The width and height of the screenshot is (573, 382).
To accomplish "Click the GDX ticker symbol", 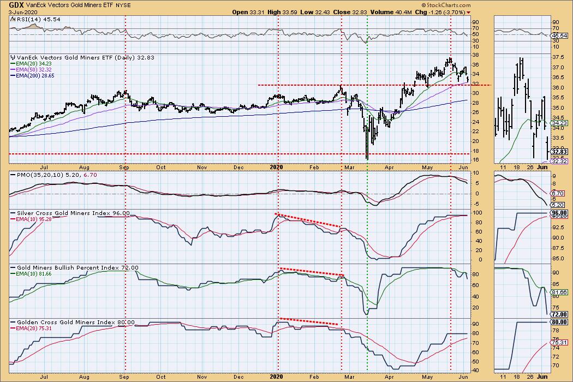I will point(16,5).
